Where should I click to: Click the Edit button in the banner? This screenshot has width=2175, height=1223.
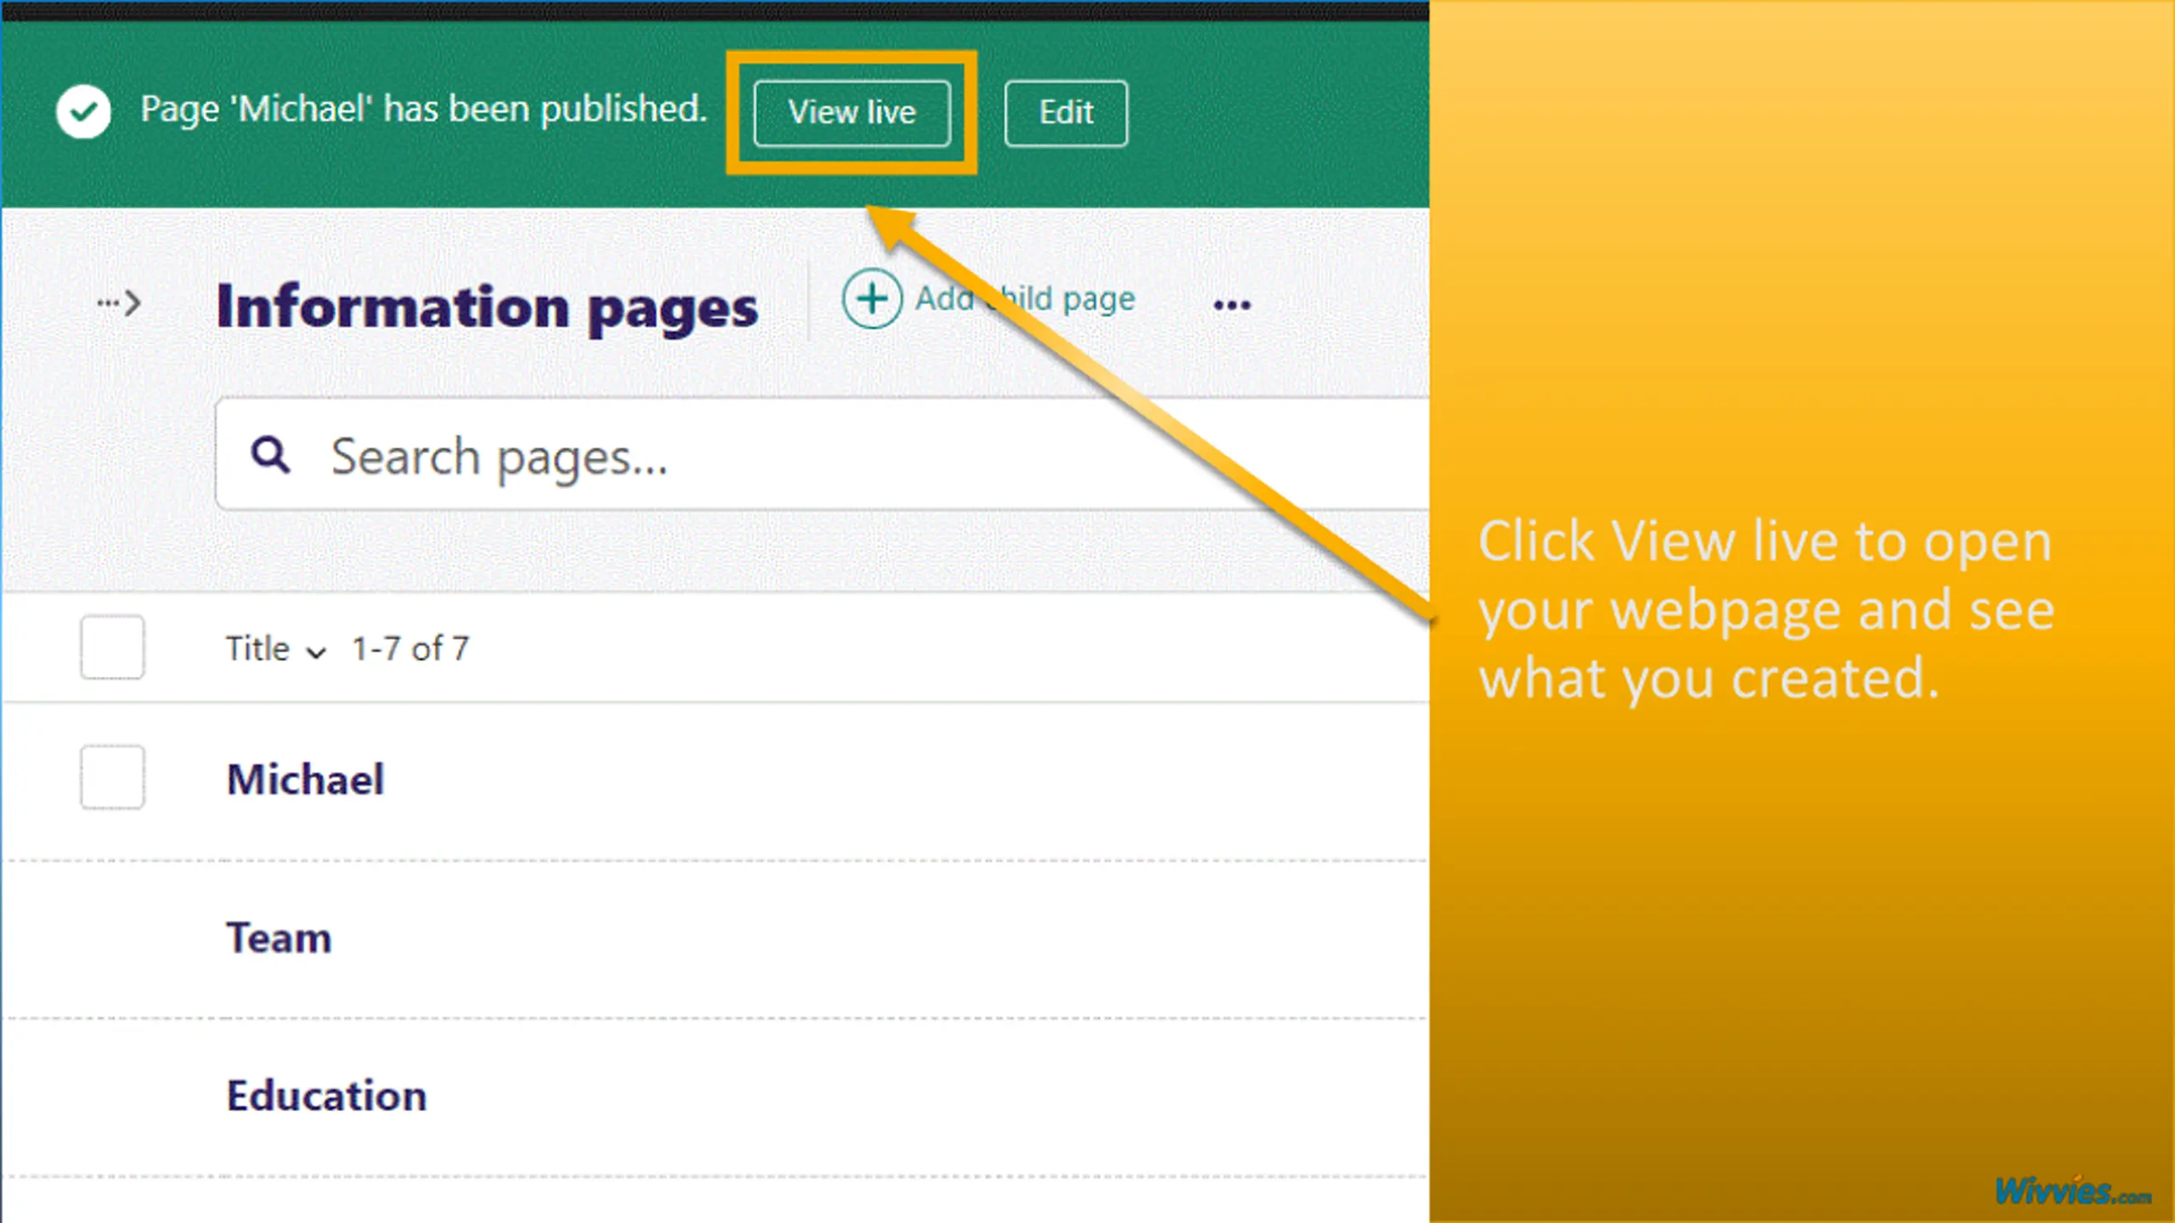click(x=1065, y=113)
